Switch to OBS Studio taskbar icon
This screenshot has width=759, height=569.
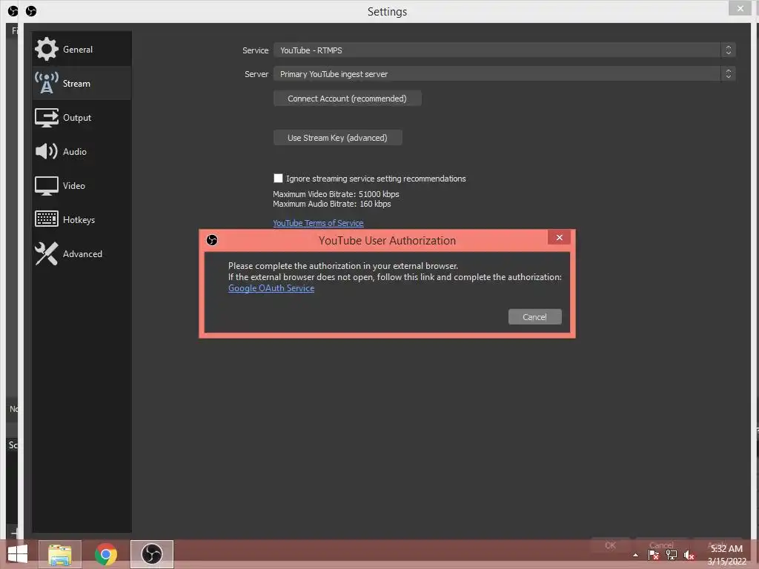151,554
